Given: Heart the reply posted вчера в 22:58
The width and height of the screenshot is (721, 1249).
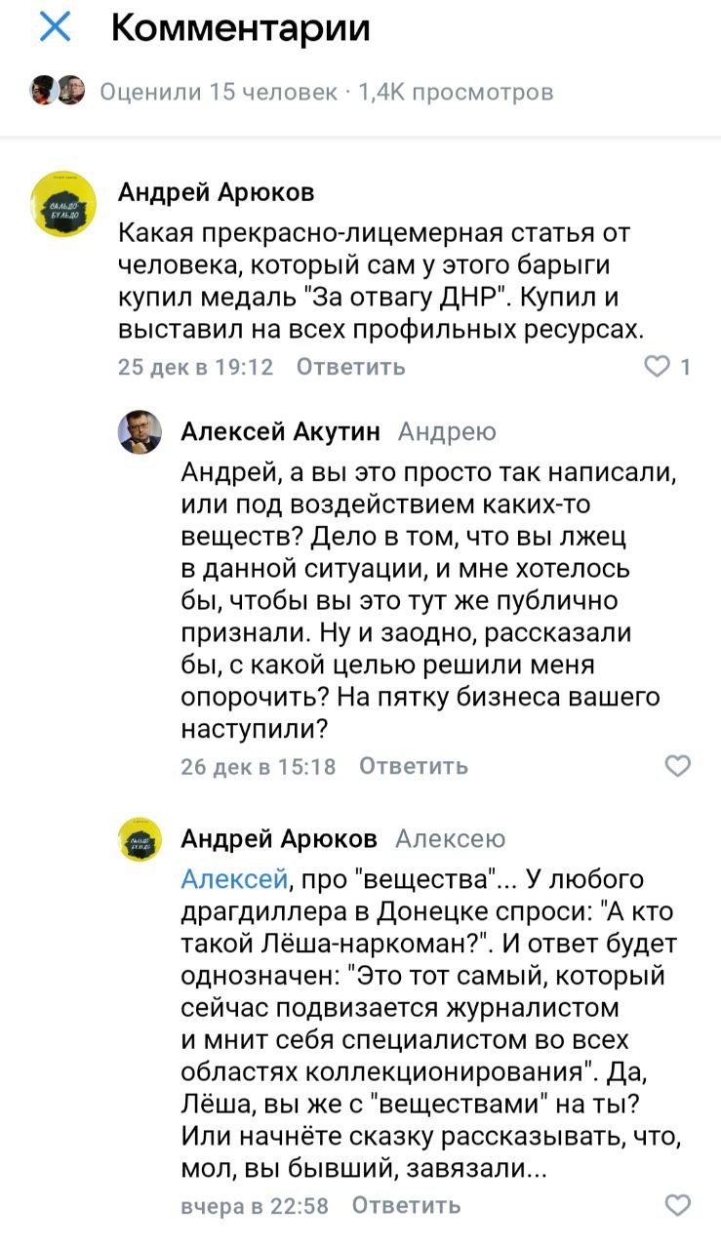Looking at the screenshot, I should coord(677,1205).
